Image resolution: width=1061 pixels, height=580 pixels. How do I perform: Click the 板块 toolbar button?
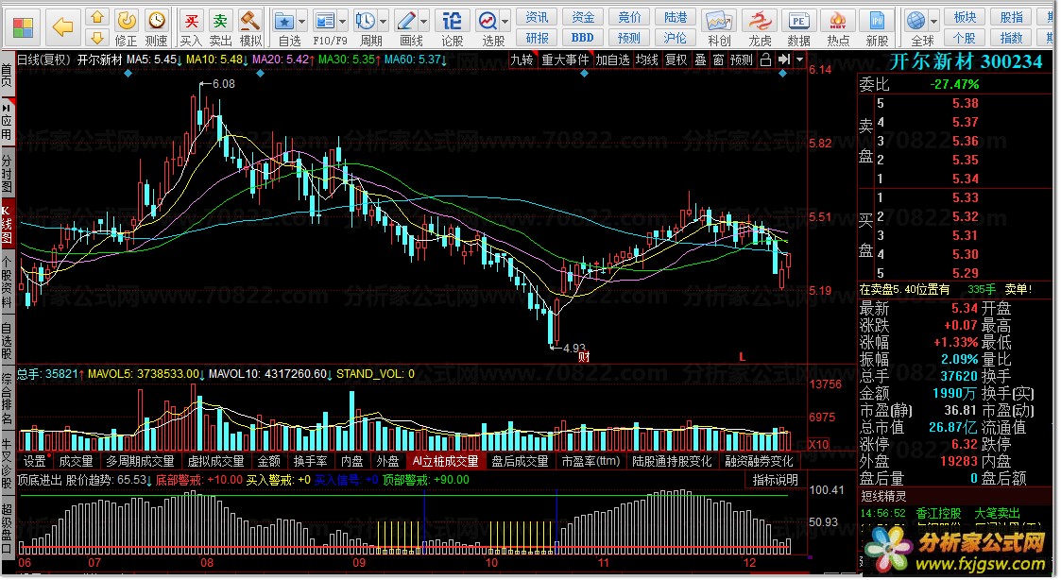point(966,17)
